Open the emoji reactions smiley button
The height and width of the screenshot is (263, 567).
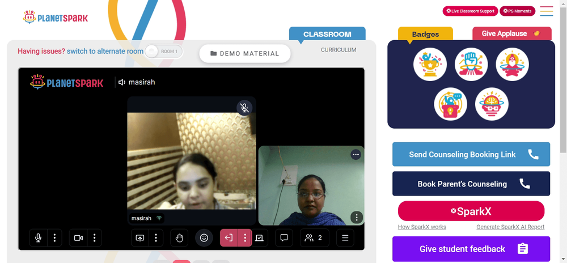tap(204, 237)
